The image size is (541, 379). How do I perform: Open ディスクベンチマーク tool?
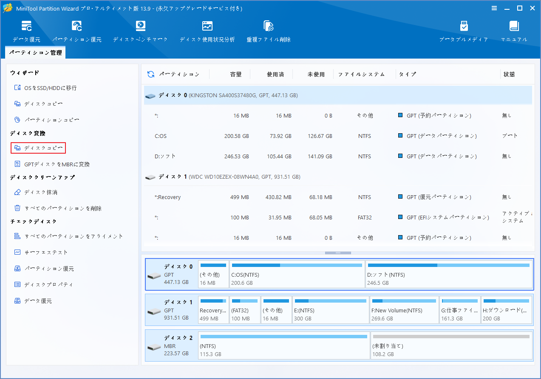coord(140,31)
